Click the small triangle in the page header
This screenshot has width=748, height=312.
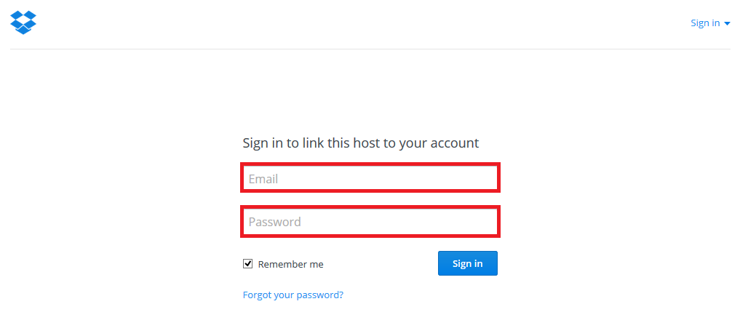[x=727, y=23]
